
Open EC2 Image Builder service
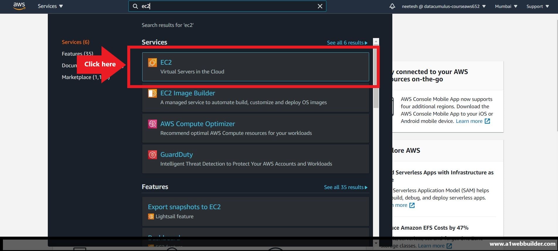188,93
